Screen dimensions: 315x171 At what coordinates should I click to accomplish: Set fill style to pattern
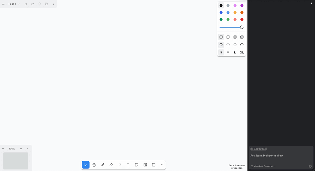[242, 37]
